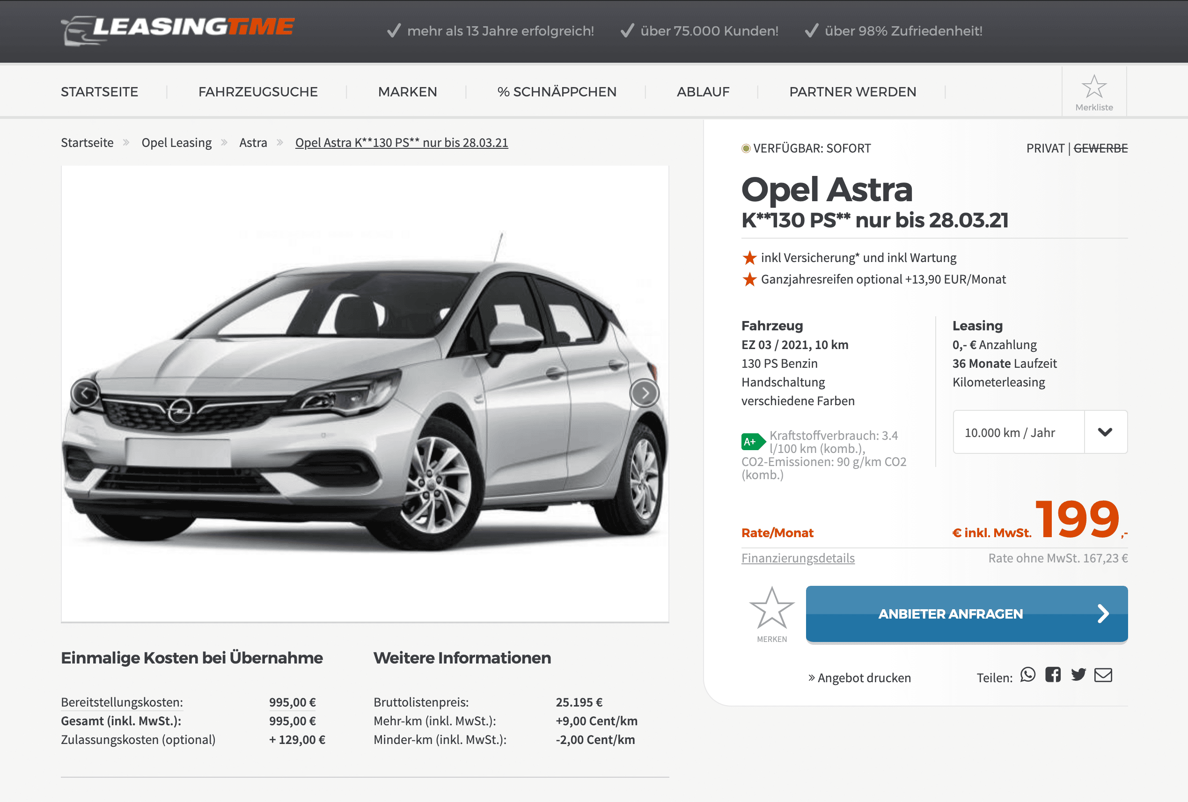The width and height of the screenshot is (1188, 802).
Task: Click inkl Versicherung und Wartung line
Action: 859,258
